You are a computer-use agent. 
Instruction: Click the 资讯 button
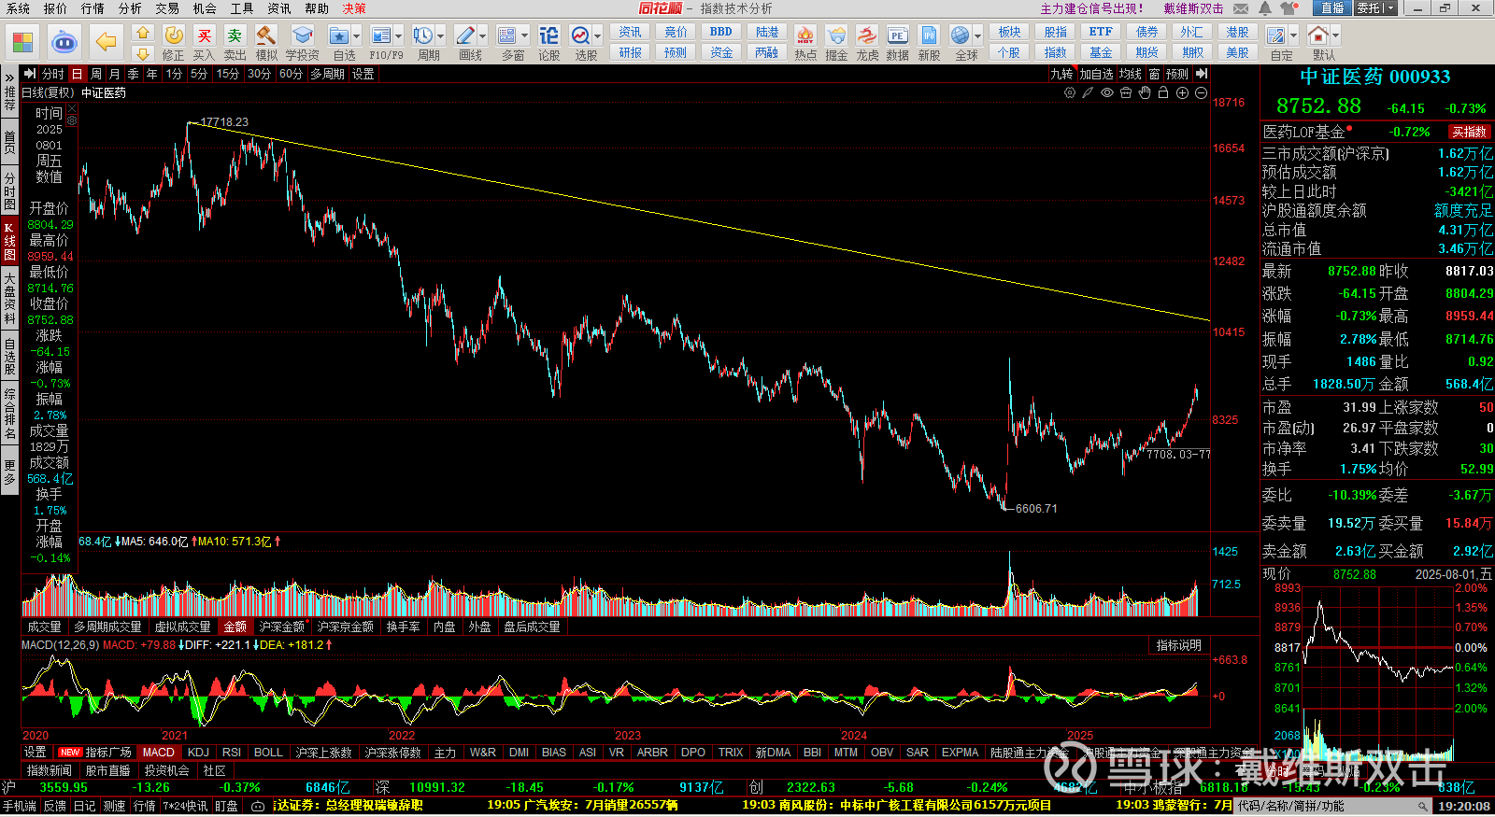pos(631,32)
